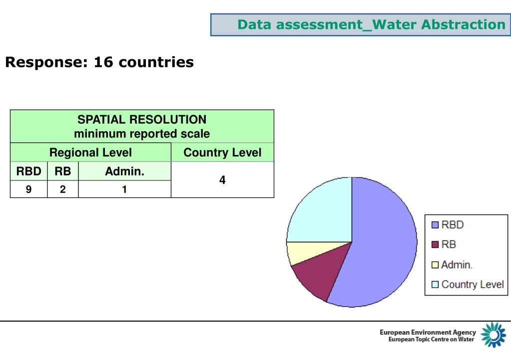The height and width of the screenshot is (353, 511).
Task: Click the 'Admin.' legend label
Action: coord(457,265)
